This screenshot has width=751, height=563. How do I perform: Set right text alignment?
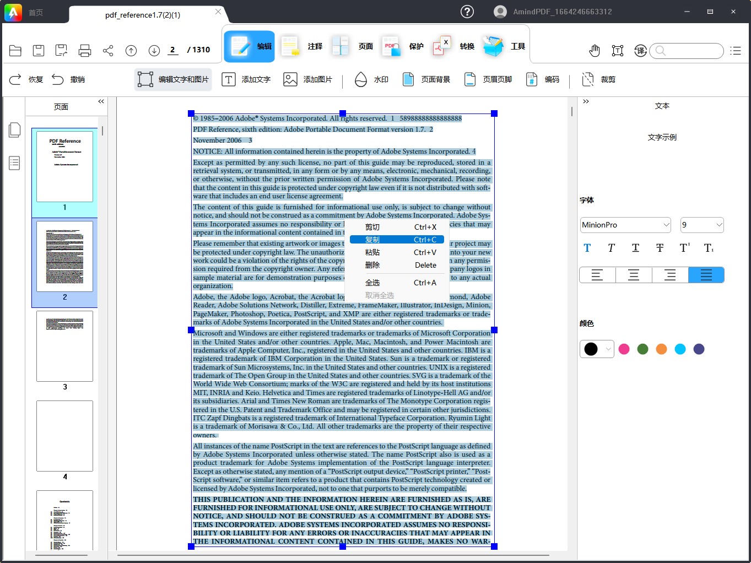(670, 275)
